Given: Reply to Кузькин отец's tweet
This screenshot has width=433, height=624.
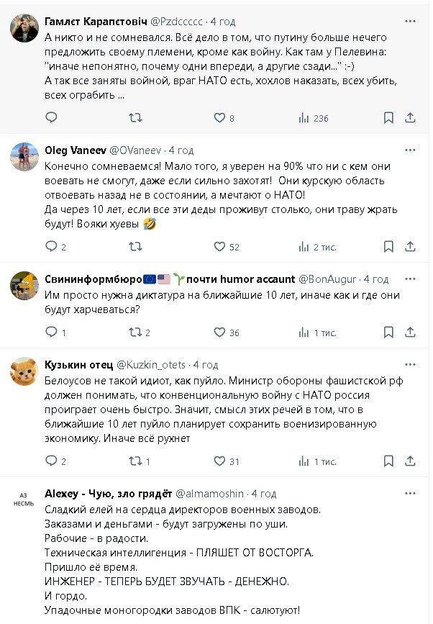Looking at the screenshot, I should click(51, 461).
